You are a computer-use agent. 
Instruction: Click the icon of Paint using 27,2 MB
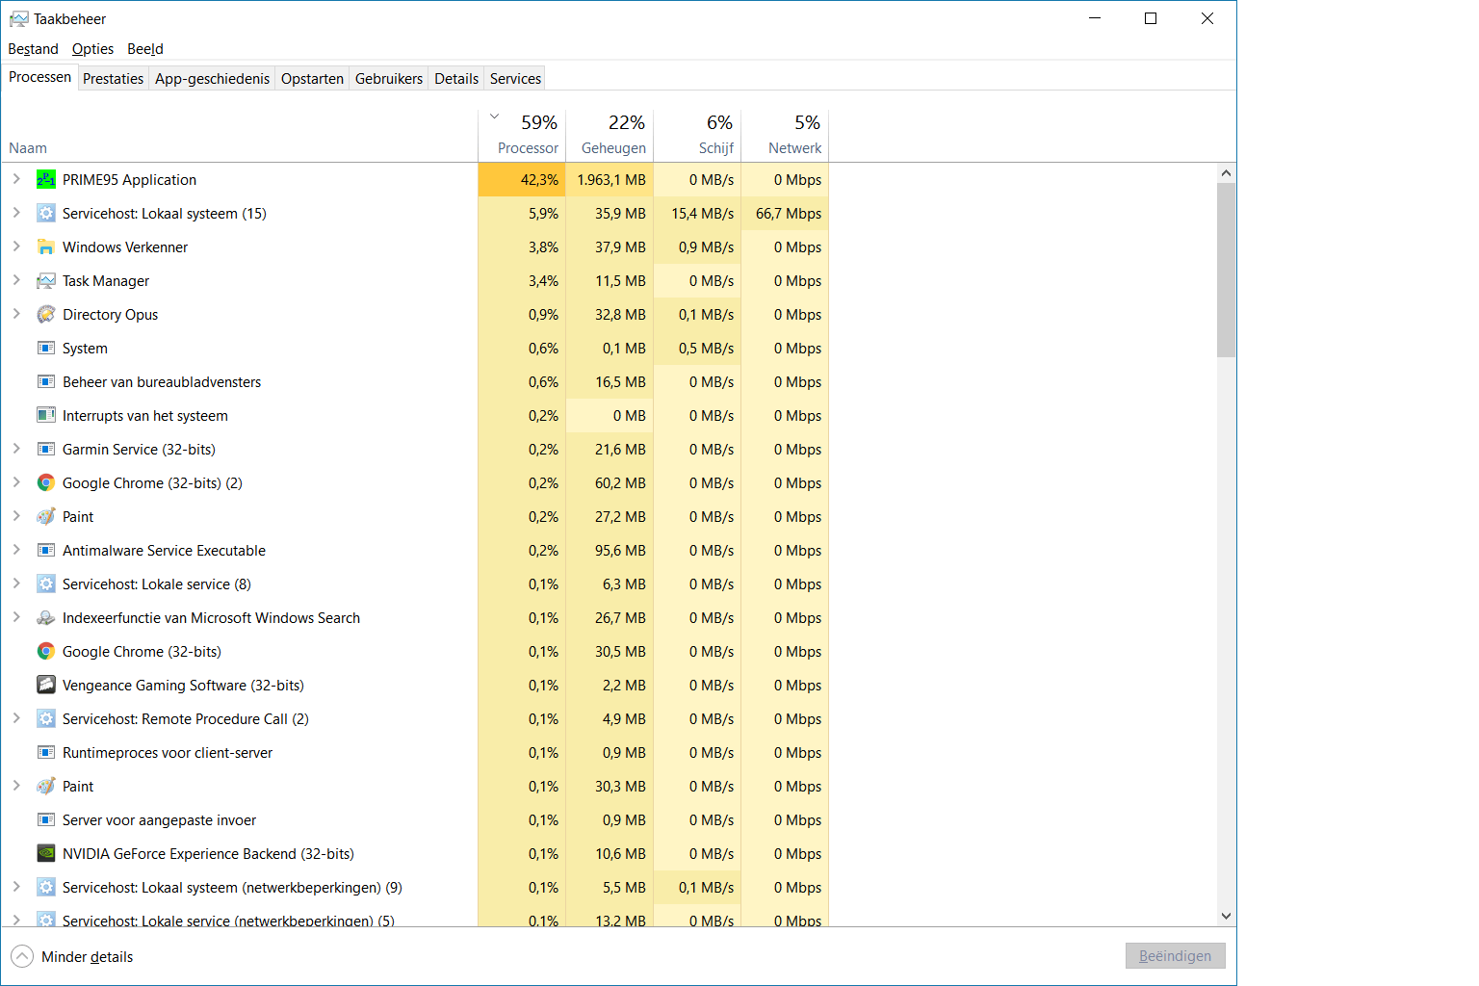(x=46, y=516)
